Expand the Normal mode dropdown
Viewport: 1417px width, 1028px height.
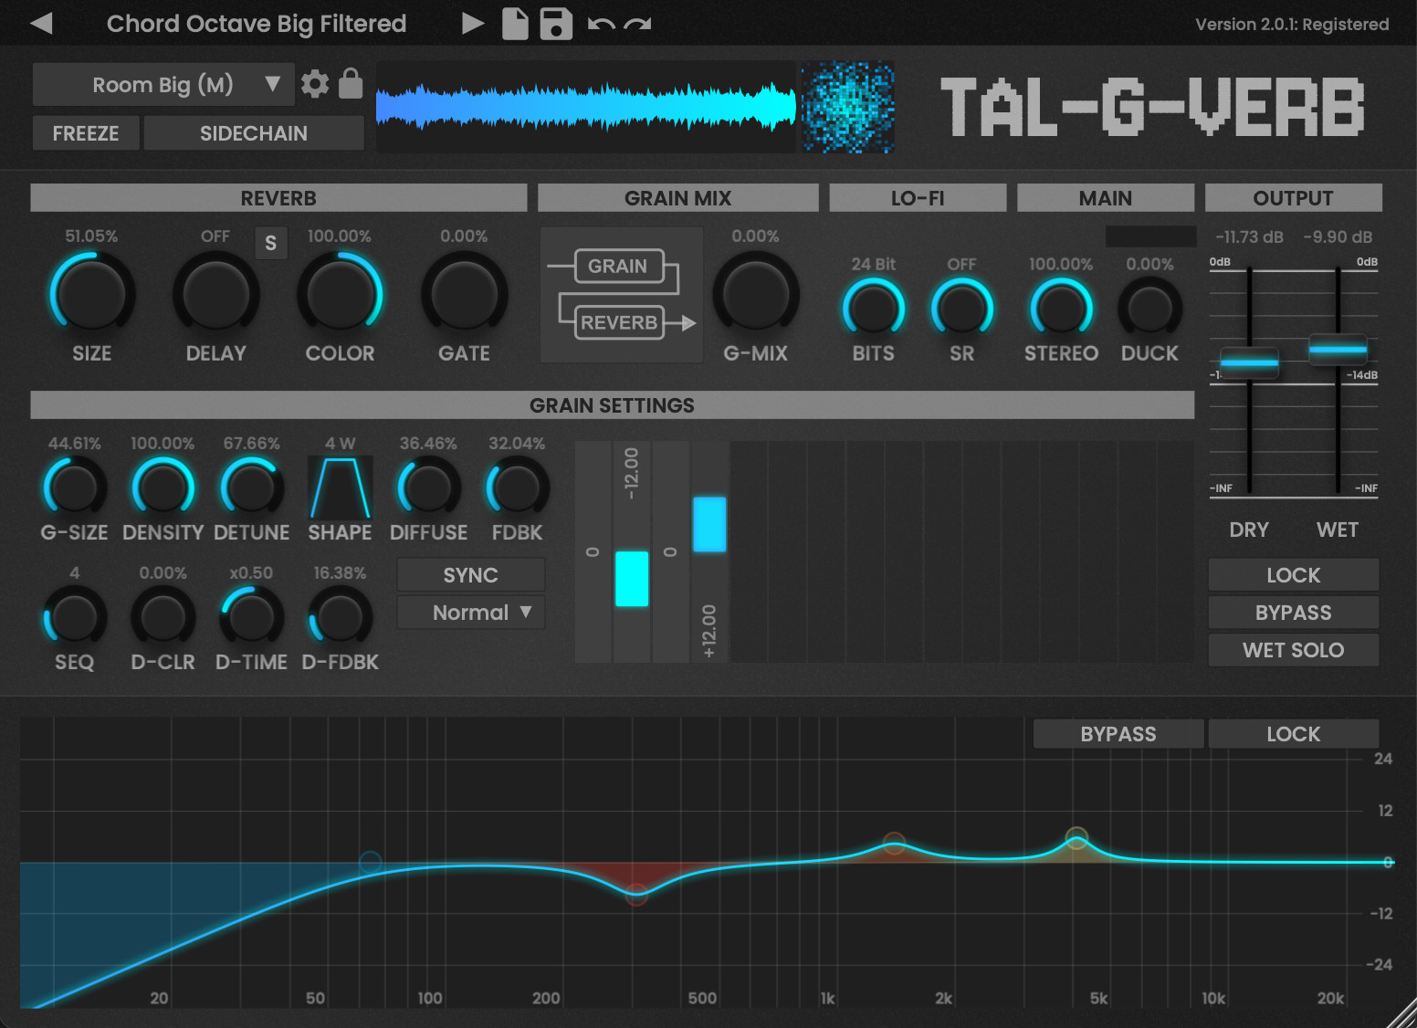point(471,613)
